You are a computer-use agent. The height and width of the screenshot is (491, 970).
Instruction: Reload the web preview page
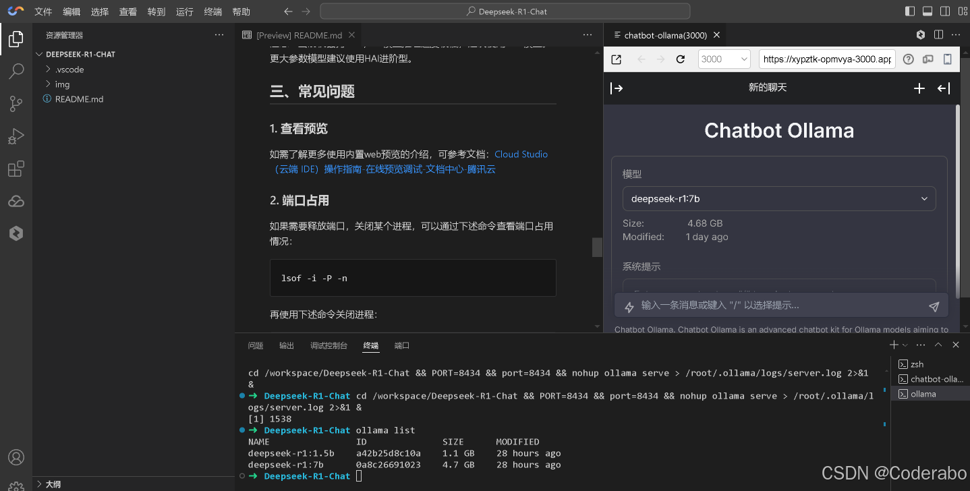click(680, 59)
